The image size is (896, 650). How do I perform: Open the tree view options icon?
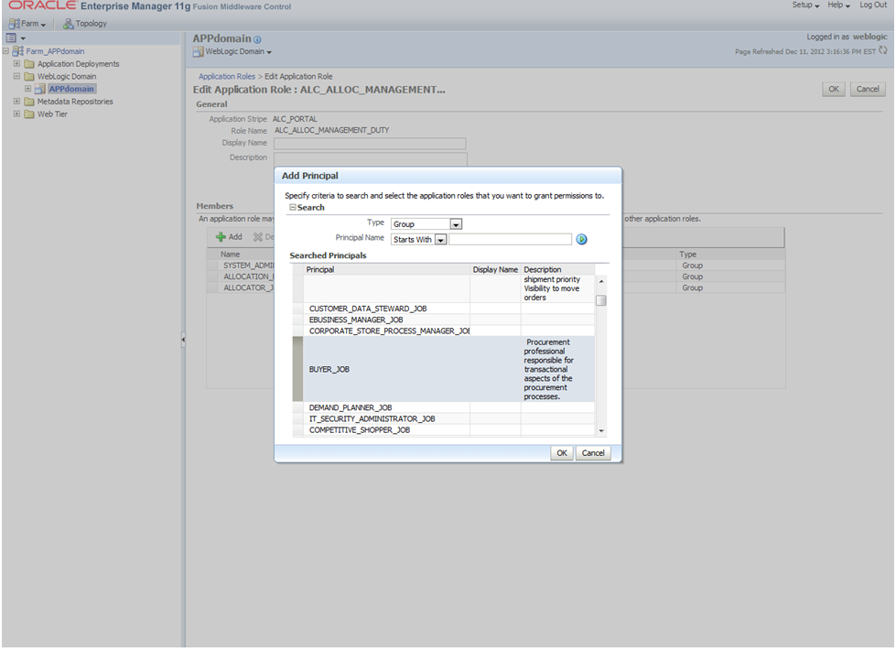pos(11,38)
